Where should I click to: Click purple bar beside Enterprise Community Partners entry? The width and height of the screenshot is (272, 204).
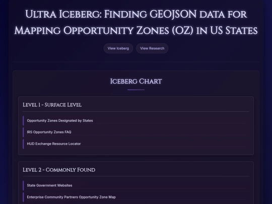tap(23, 197)
